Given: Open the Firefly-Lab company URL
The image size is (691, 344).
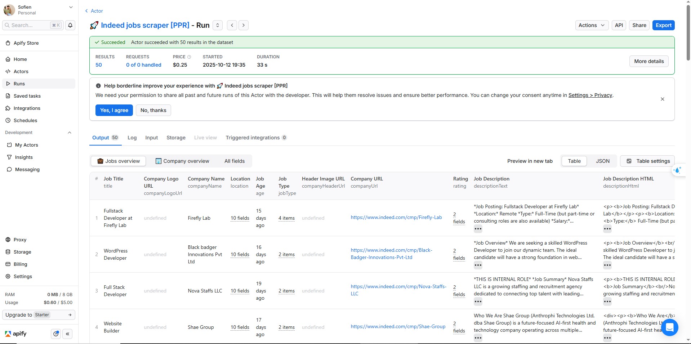Looking at the screenshot, I should pyautogui.click(x=396, y=217).
